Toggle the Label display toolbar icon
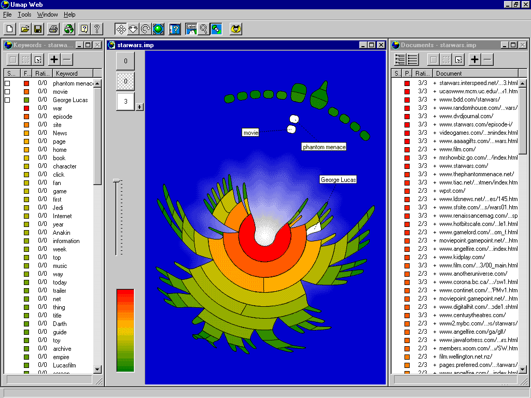This screenshot has width=531, height=398. click(191, 29)
